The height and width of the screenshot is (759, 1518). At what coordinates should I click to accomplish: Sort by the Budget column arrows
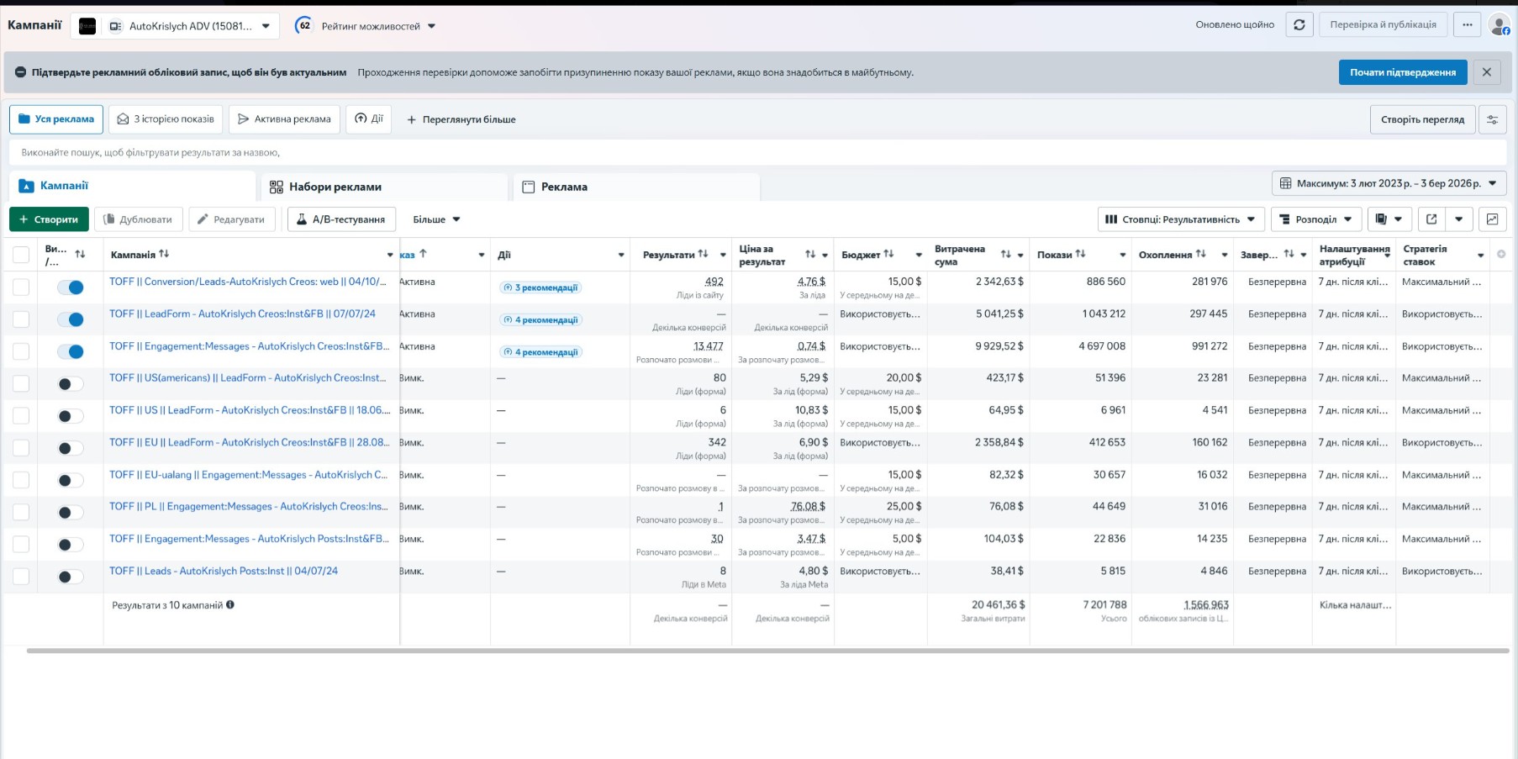point(888,254)
